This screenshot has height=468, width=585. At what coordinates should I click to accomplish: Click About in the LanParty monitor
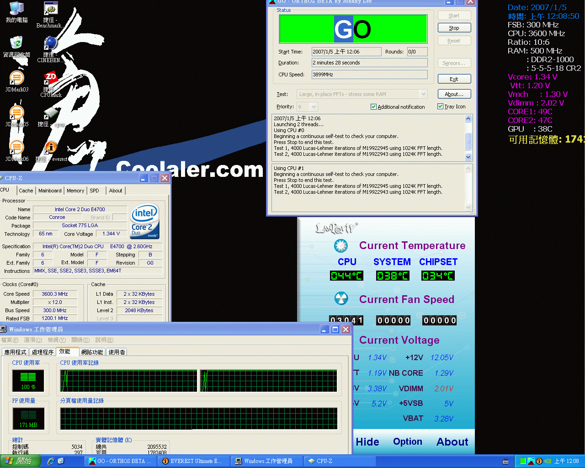tap(452, 442)
